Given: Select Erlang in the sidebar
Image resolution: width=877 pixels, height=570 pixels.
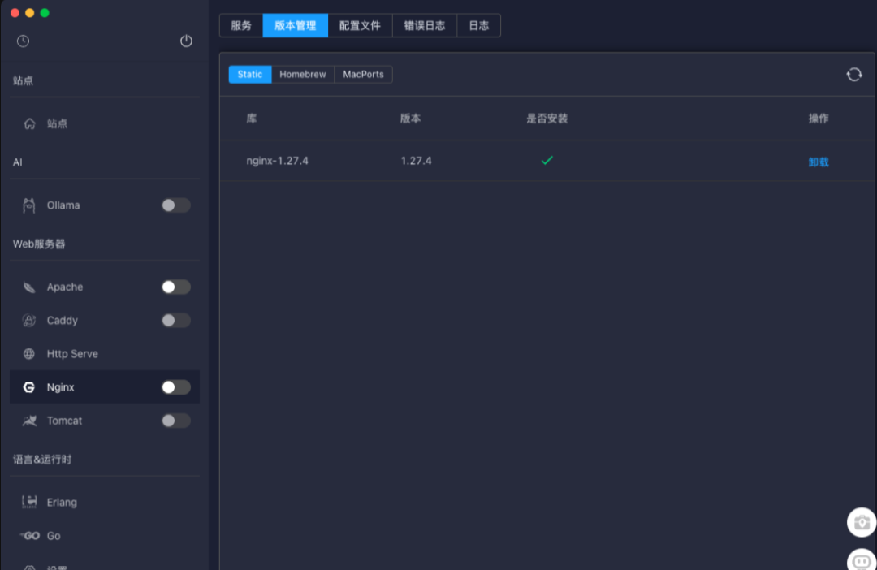Looking at the screenshot, I should tap(105, 502).
